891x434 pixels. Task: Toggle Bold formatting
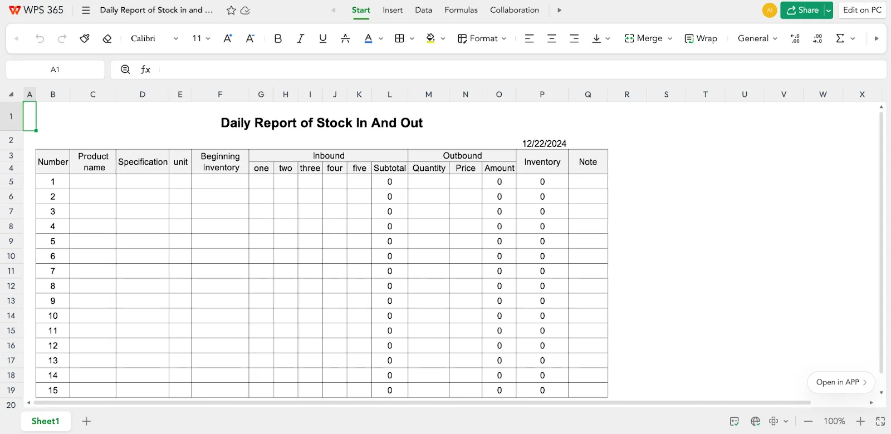click(x=278, y=38)
